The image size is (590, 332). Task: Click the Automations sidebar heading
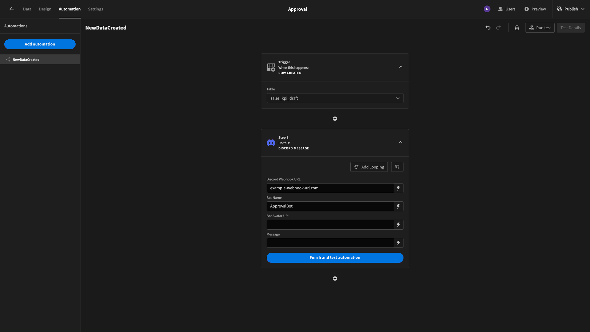(16, 26)
